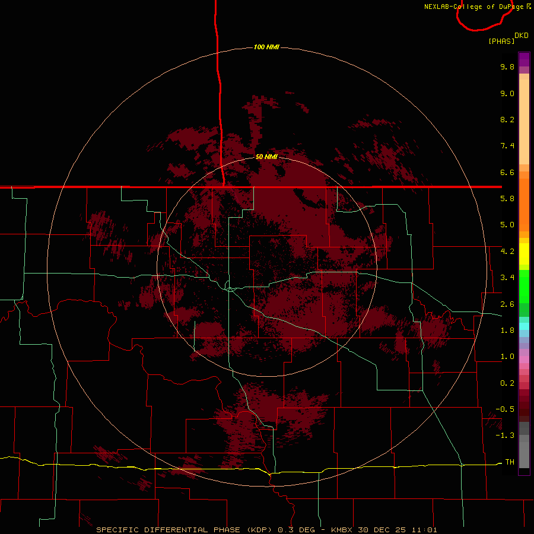Select the cyan segment of the color bar
The width and height of the screenshot is (534, 534).
[524, 326]
